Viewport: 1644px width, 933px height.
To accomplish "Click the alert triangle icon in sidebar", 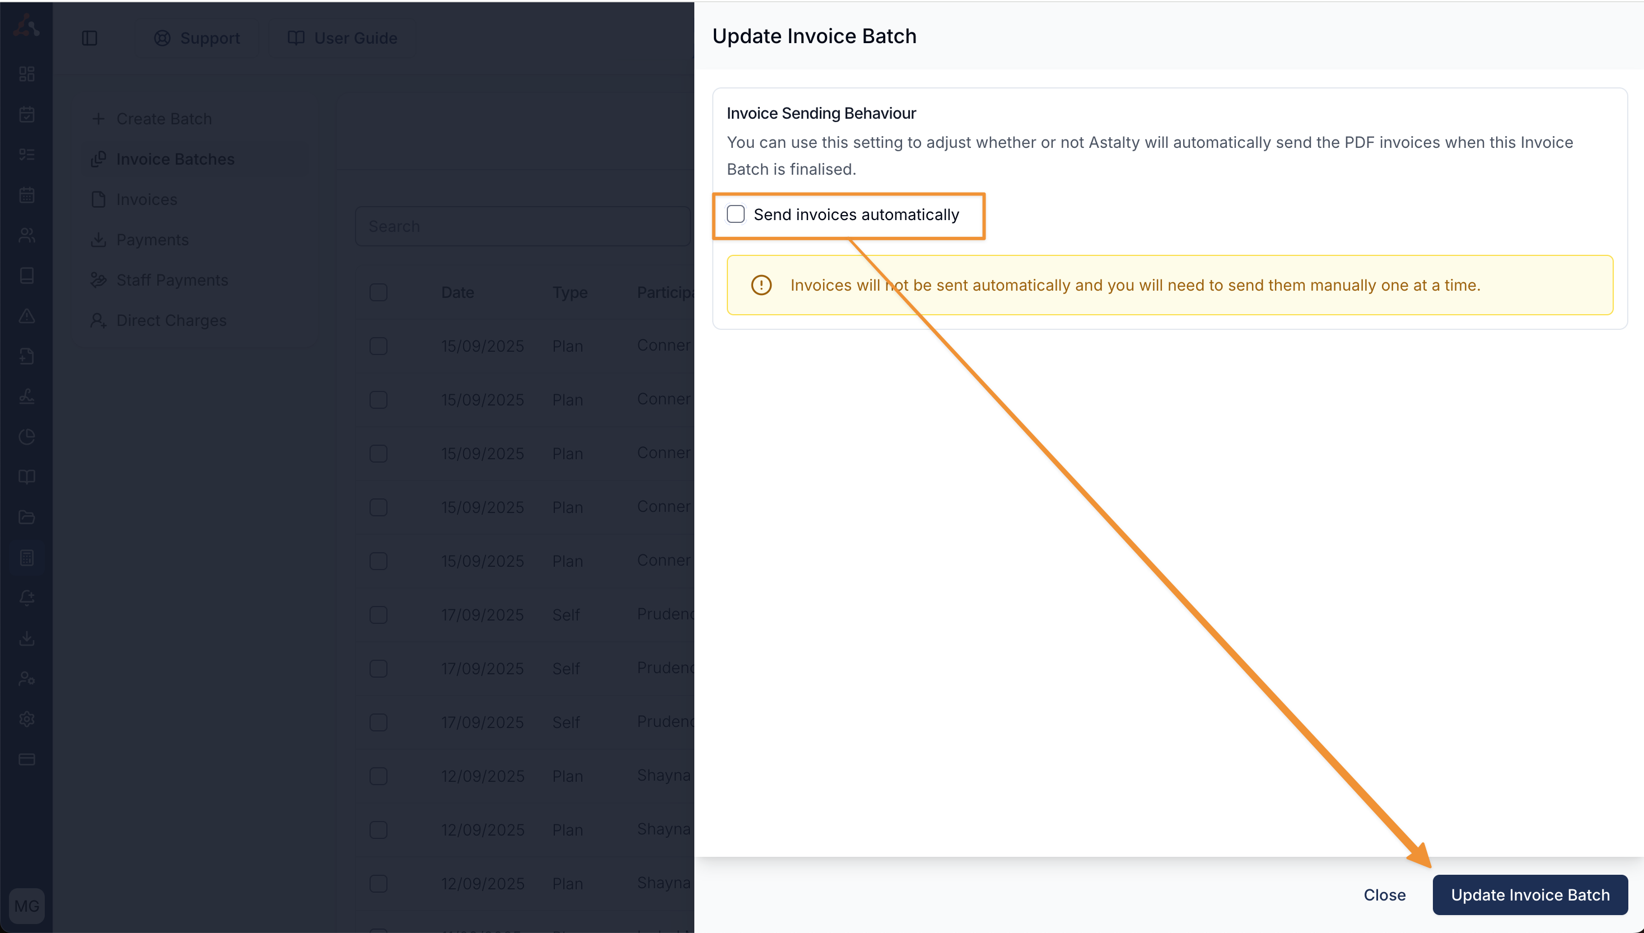I will coord(27,316).
